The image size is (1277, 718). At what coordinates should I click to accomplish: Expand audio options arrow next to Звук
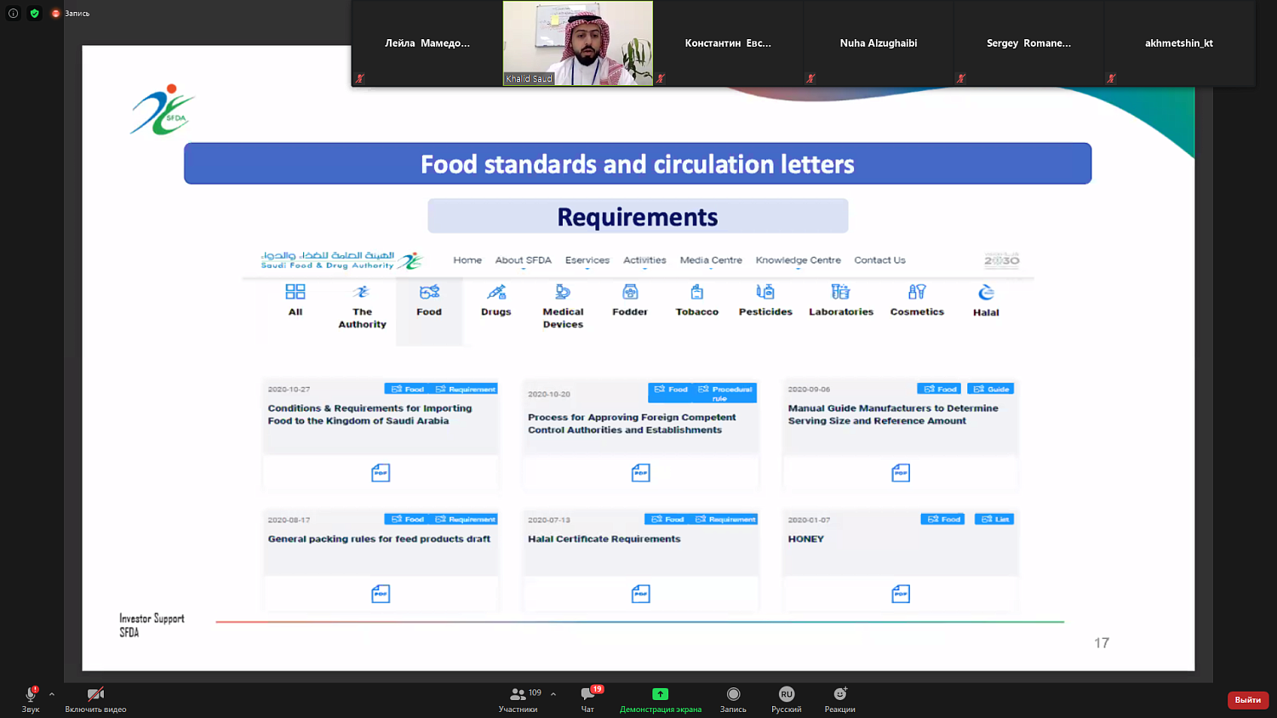point(52,694)
